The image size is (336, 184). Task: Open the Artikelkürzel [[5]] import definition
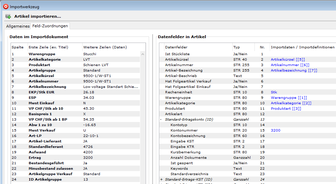pyautogui.click(x=288, y=60)
